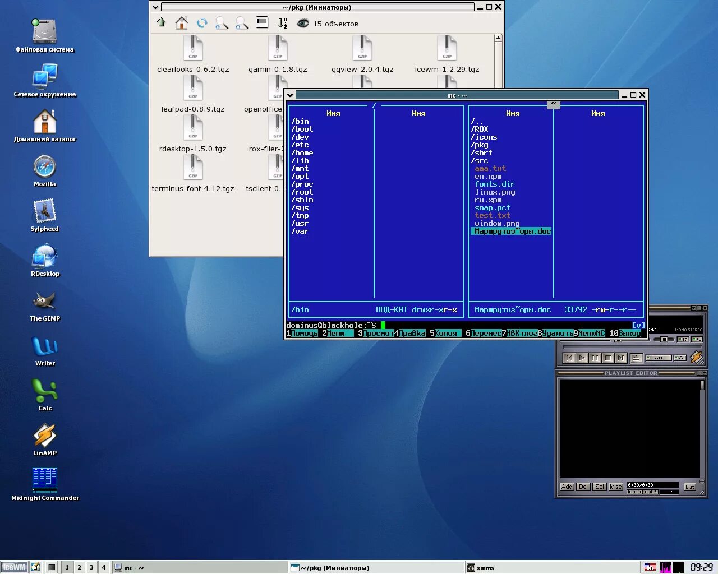
Task: Click 1Помощь in mc function bar
Action: pos(302,333)
